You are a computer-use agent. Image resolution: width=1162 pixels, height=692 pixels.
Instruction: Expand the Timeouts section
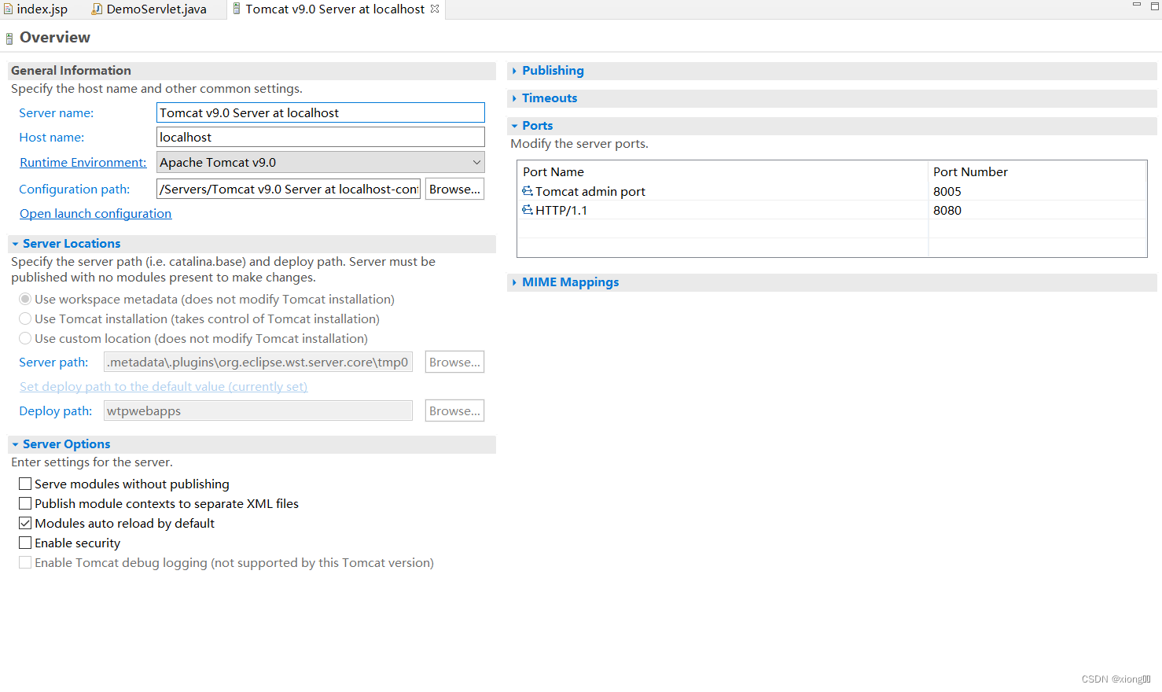tap(514, 98)
